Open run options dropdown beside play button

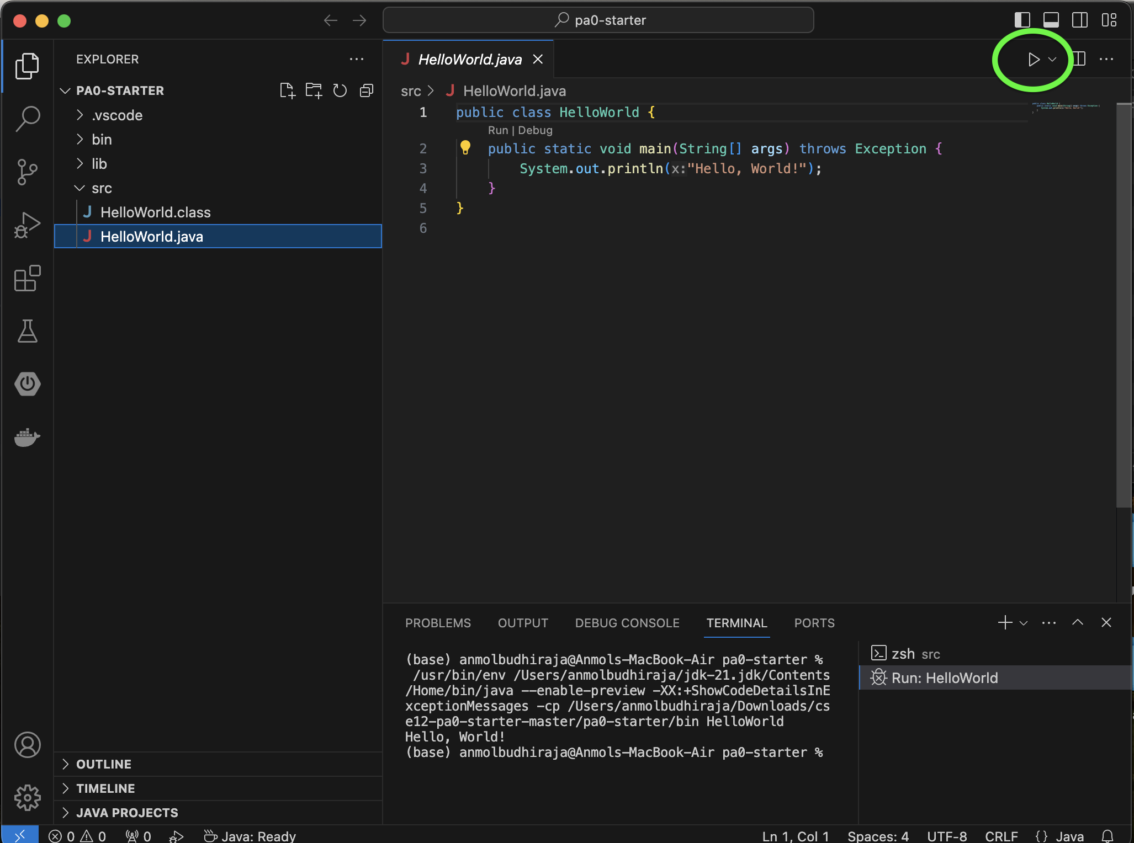coord(1052,60)
